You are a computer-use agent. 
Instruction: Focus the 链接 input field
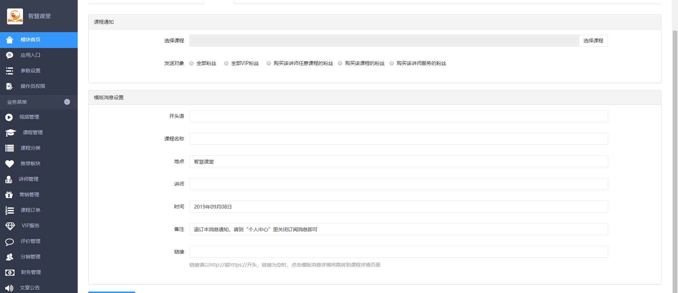coord(398,252)
